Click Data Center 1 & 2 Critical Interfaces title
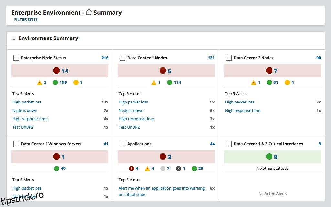The height and width of the screenshot is (207, 331). coord(268,144)
